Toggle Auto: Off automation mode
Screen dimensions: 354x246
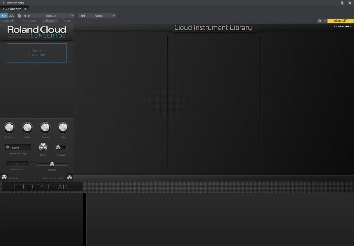8,21
